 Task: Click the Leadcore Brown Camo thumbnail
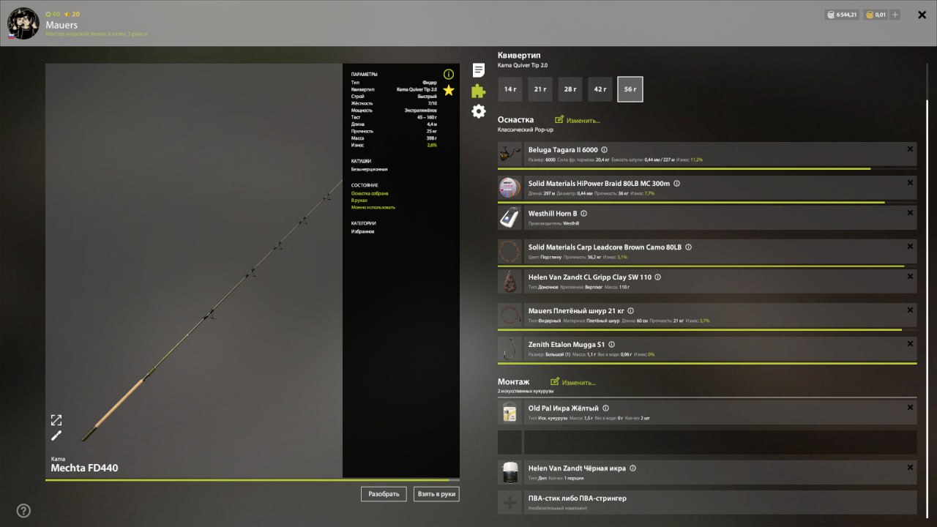coord(509,252)
